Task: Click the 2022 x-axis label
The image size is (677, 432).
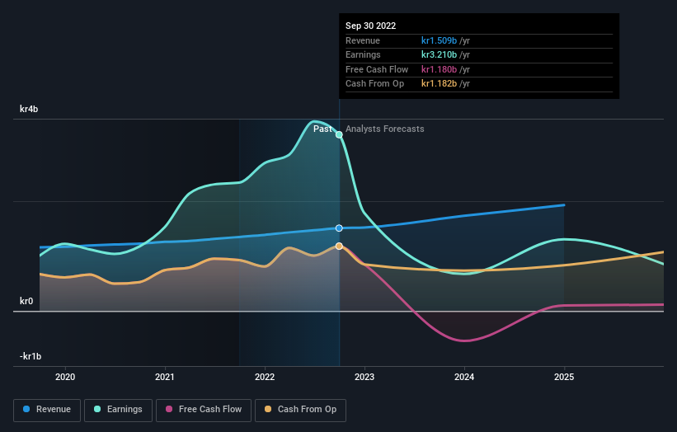Action: (265, 378)
